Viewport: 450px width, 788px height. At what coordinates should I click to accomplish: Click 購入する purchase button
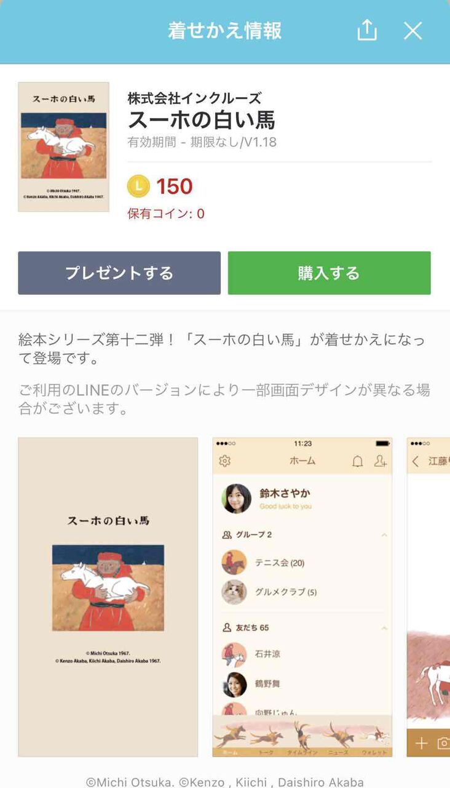pos(329,273)
